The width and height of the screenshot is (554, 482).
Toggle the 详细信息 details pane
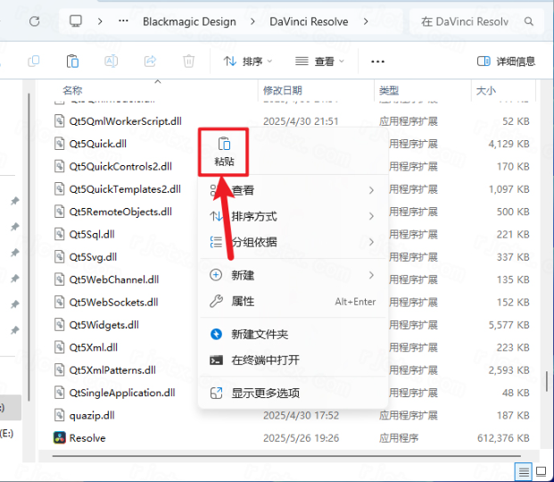click(x=506, y=62)
